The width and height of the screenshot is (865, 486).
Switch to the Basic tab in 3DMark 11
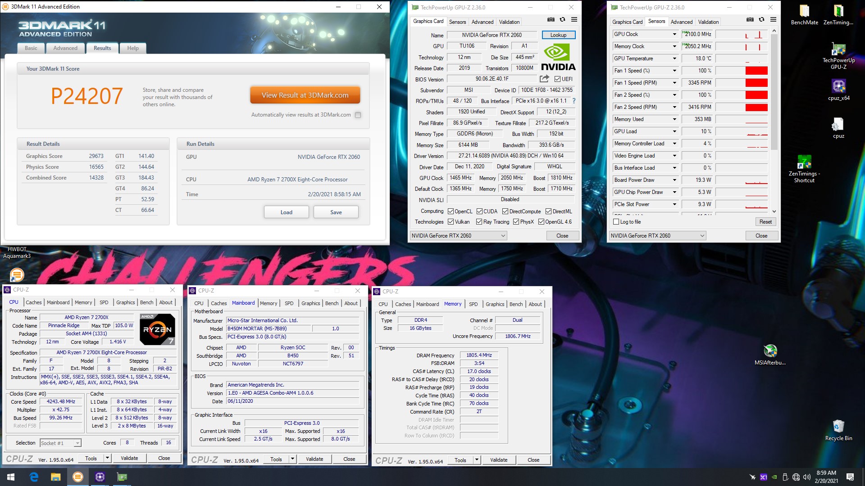[31, 48]
